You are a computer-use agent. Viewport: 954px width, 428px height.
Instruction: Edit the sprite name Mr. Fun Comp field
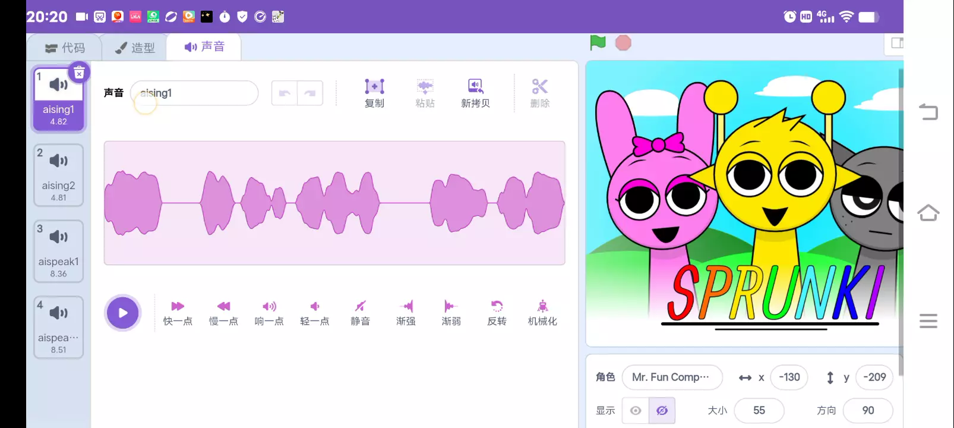pyautogui.click(x=672, y=377)
